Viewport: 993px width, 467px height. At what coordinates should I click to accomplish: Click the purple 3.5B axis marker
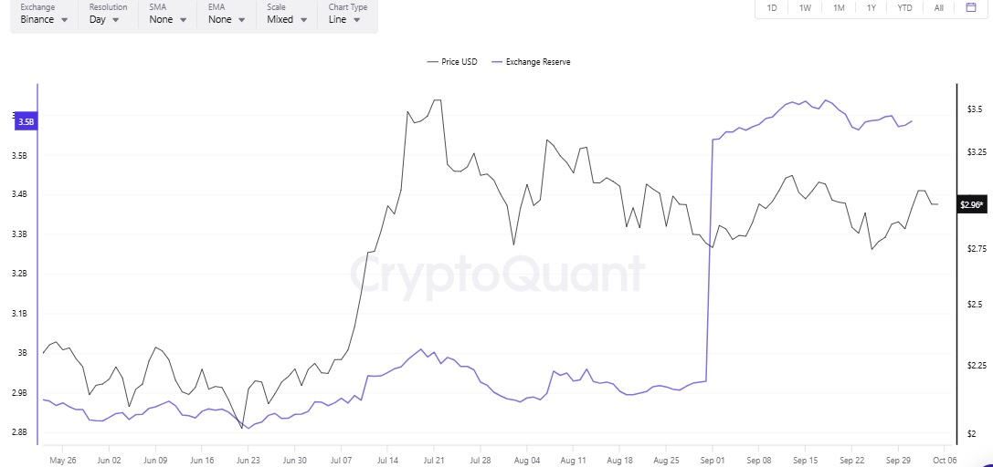pos(26,121)
